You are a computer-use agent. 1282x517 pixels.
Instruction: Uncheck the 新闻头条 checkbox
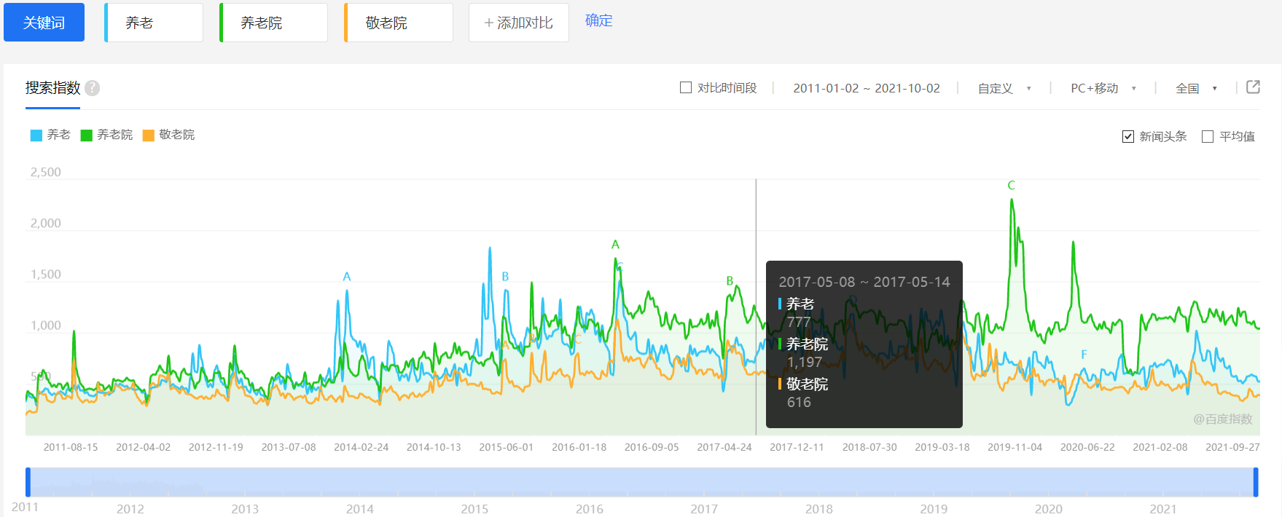[1128, 136]
